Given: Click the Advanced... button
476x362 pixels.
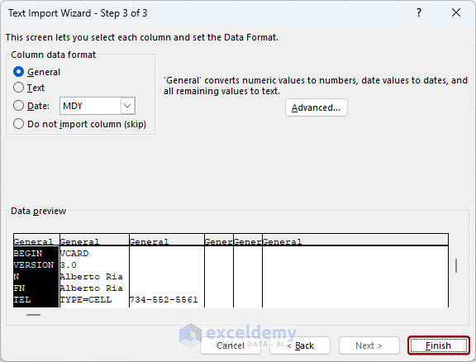Looking at the screenshot, I should [x=316, y=107].
